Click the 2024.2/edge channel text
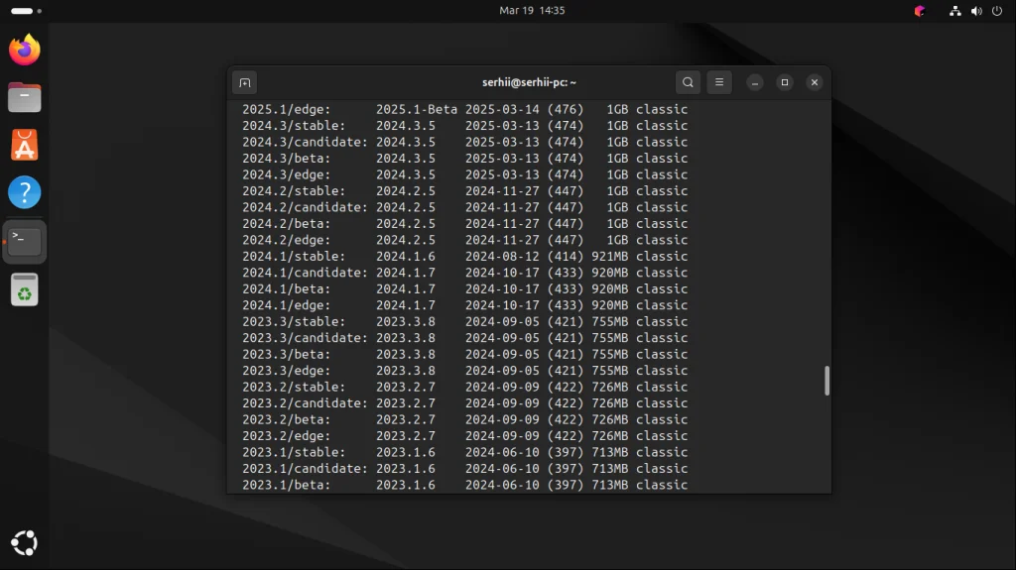The image size is (1016, 570). [x=286, y=240]
